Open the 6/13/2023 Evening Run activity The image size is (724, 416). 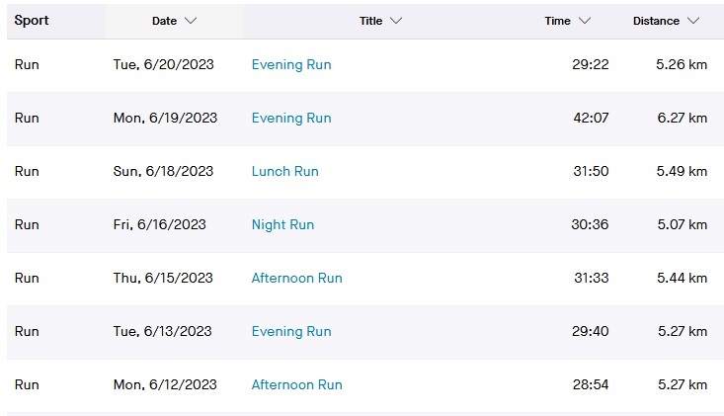click(291, 331)
